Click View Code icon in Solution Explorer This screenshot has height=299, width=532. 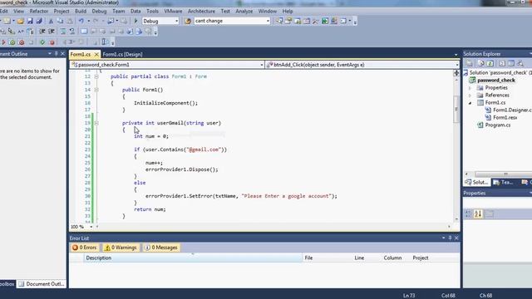502,63
